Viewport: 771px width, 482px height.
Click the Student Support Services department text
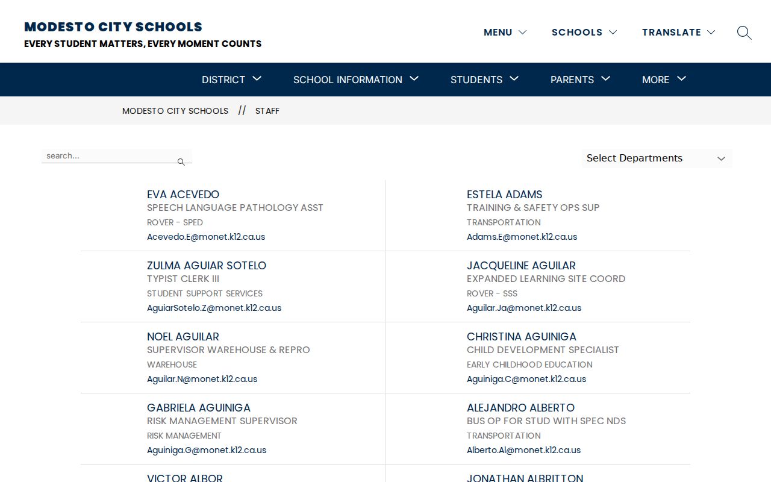205,293
